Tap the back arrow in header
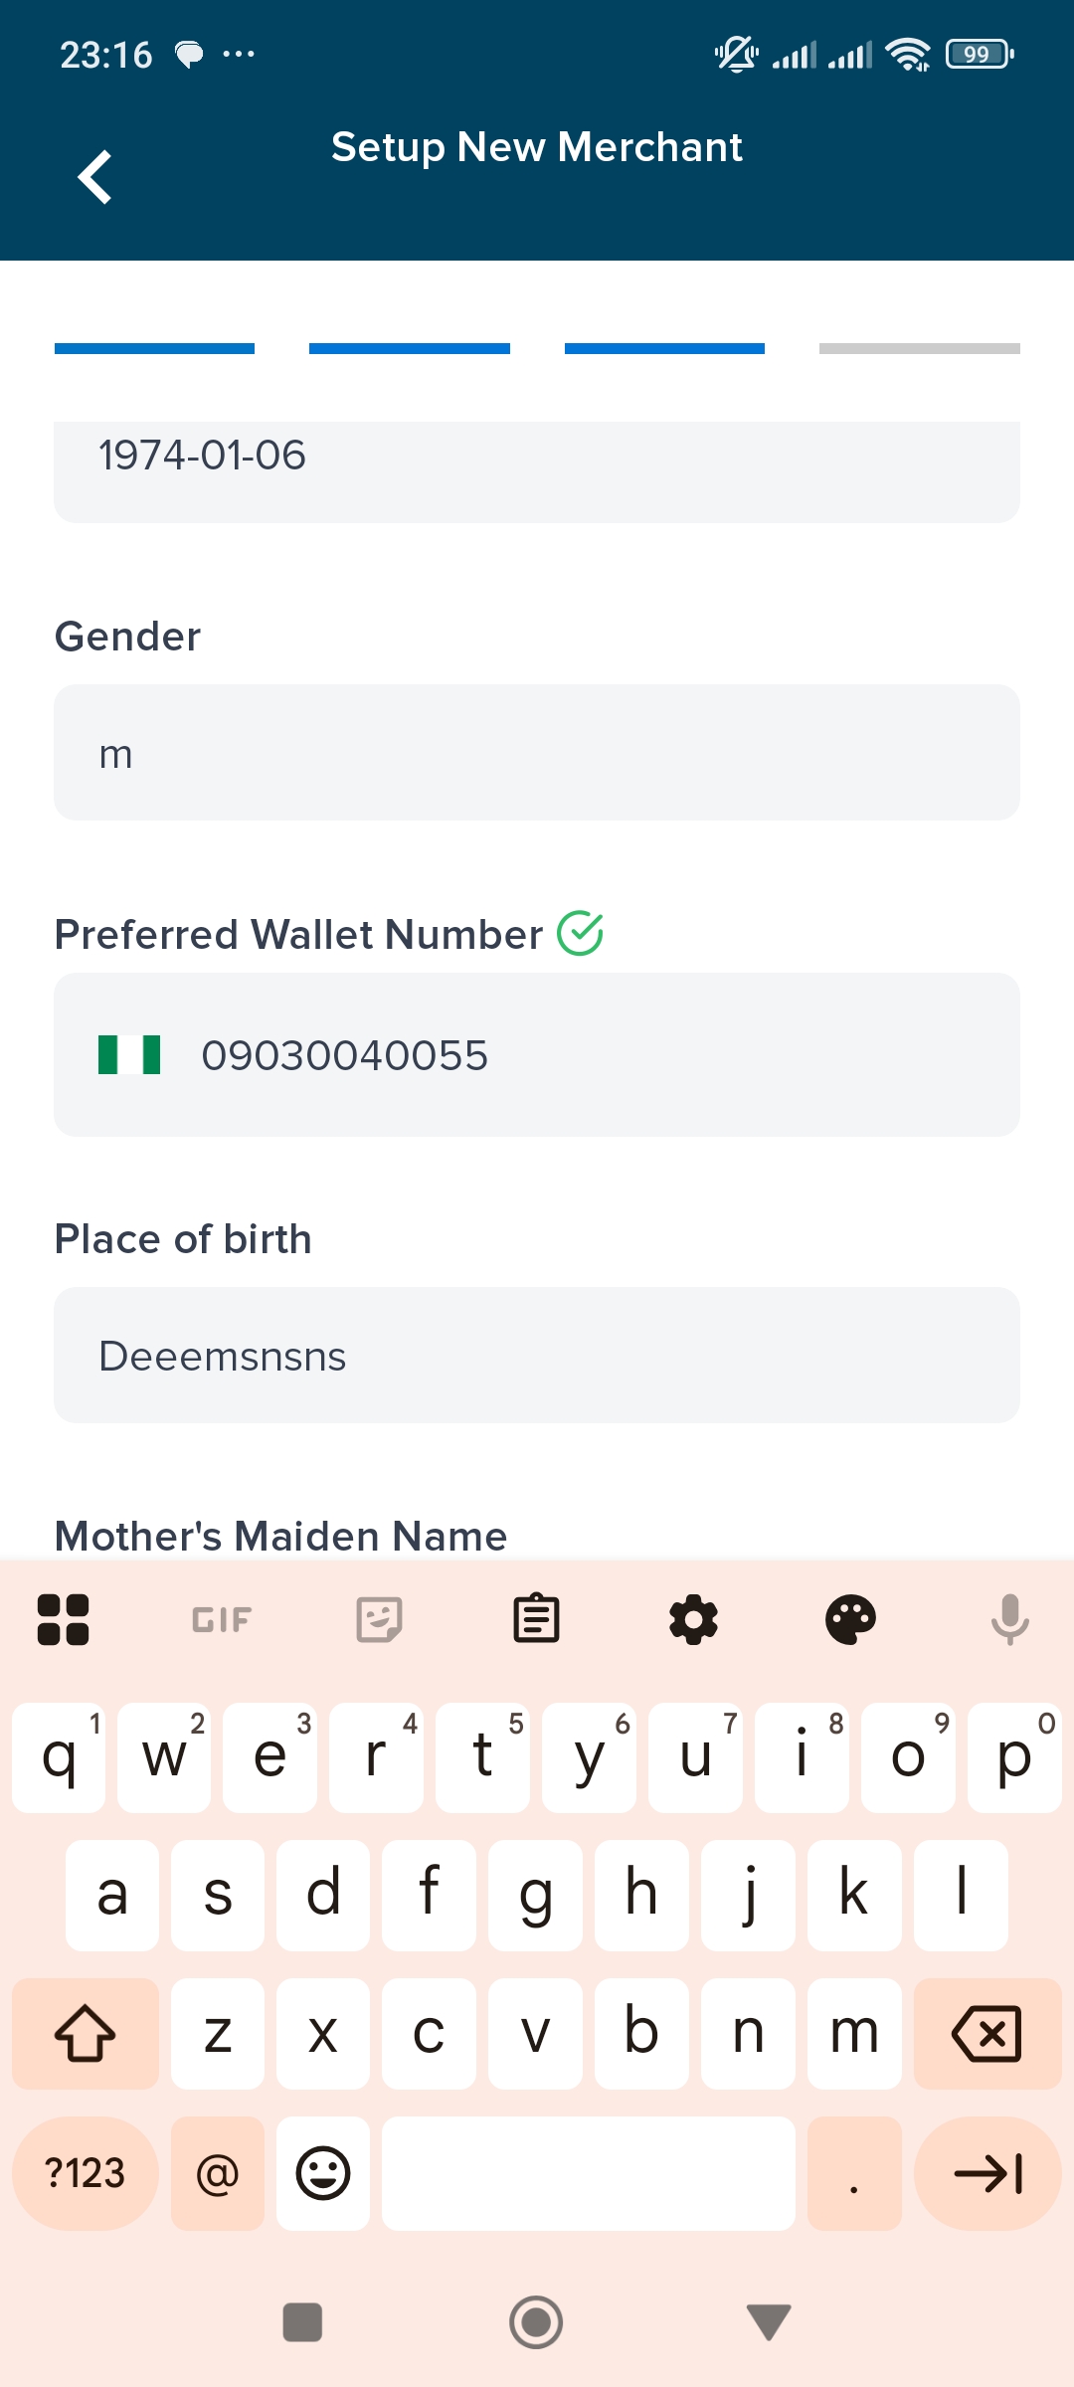This screenshot has width=1074, height=2387. tap(94, 177)
